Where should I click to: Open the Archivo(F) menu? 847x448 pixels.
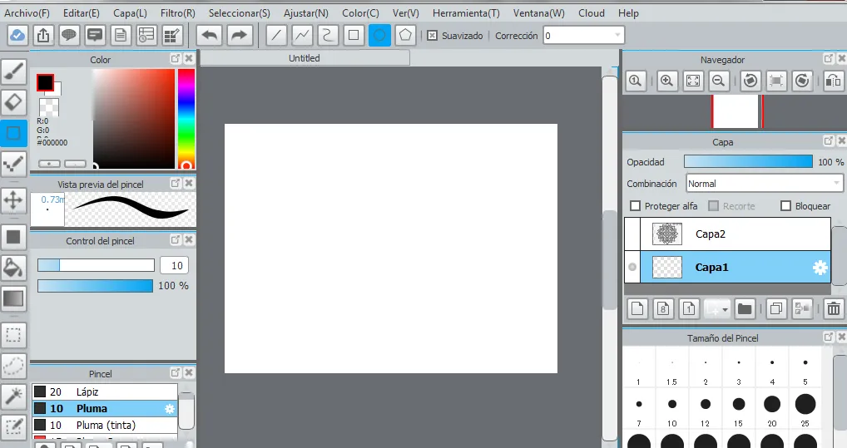tap(27, 13)
